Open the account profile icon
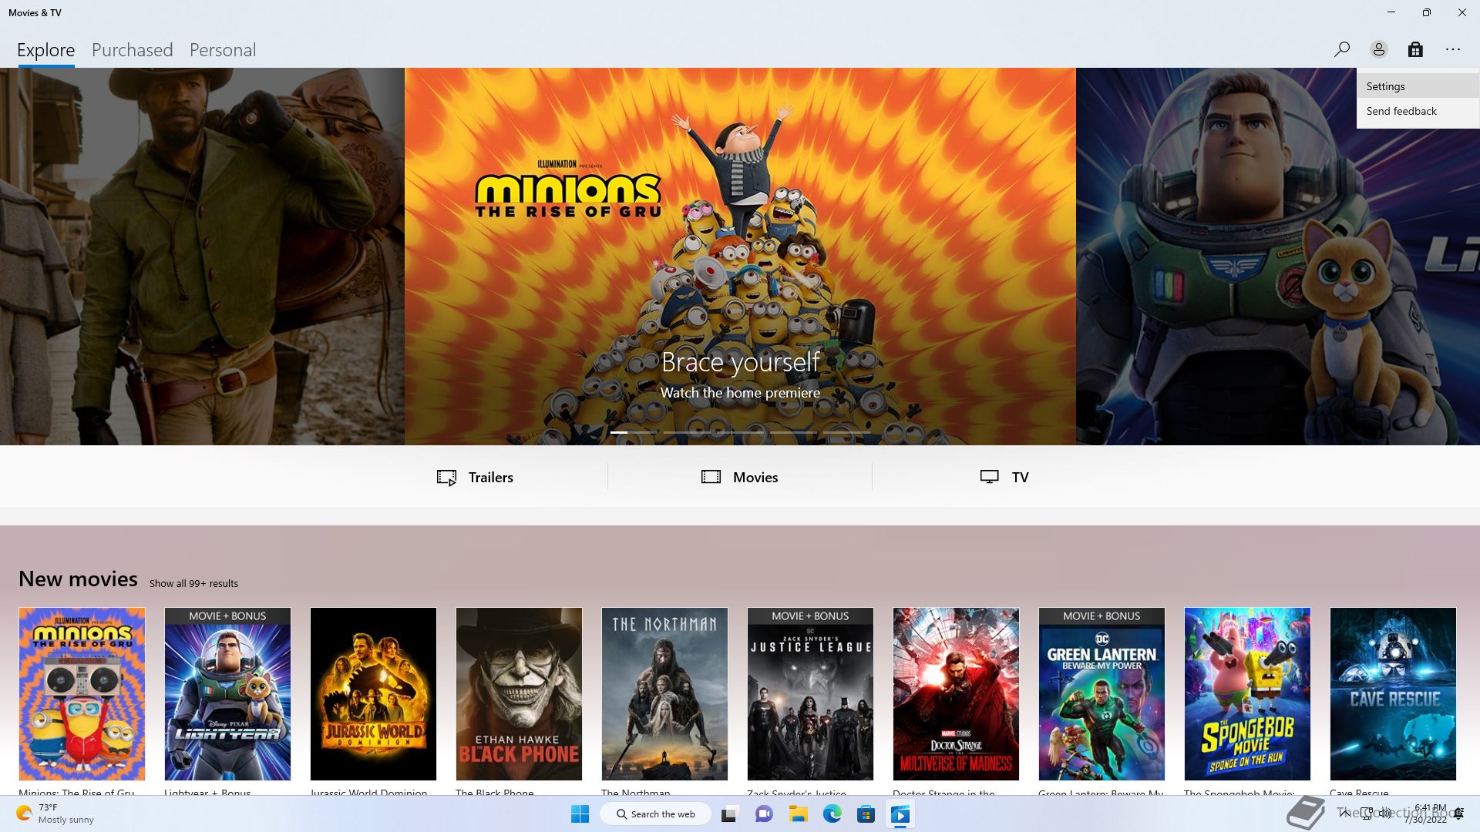Screen dimensions: 1480x832 click(x=1378, y=49)
